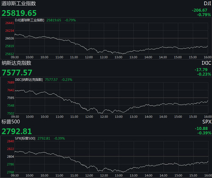The image size is (212, 178).
Task: Select the -17.79 change value for IXIC
Action: coord(201,70)
